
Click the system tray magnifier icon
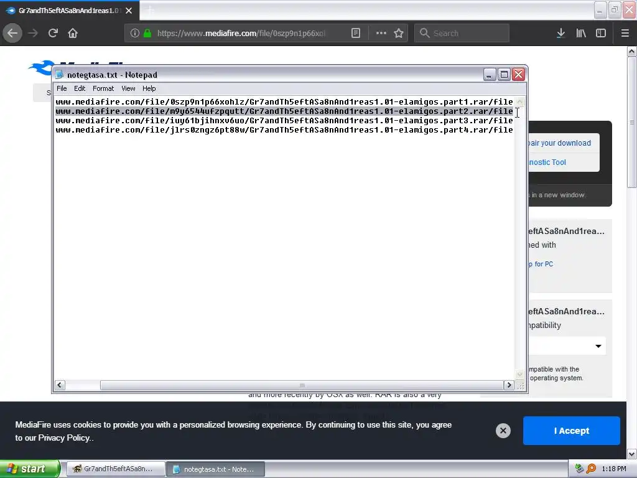[591, 469]
